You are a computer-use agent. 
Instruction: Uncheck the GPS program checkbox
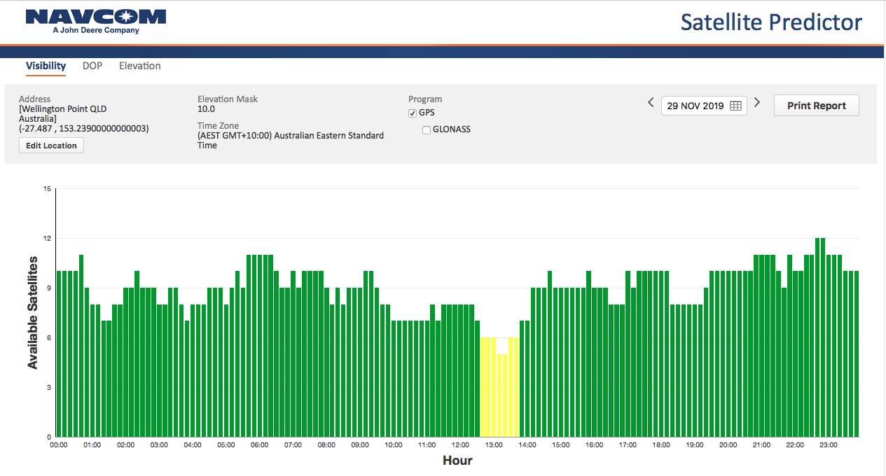413,113
